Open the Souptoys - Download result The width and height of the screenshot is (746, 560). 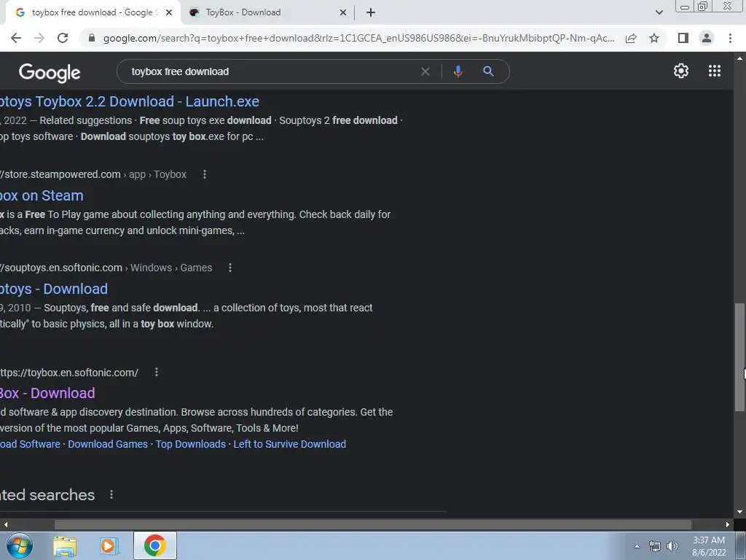54,289
